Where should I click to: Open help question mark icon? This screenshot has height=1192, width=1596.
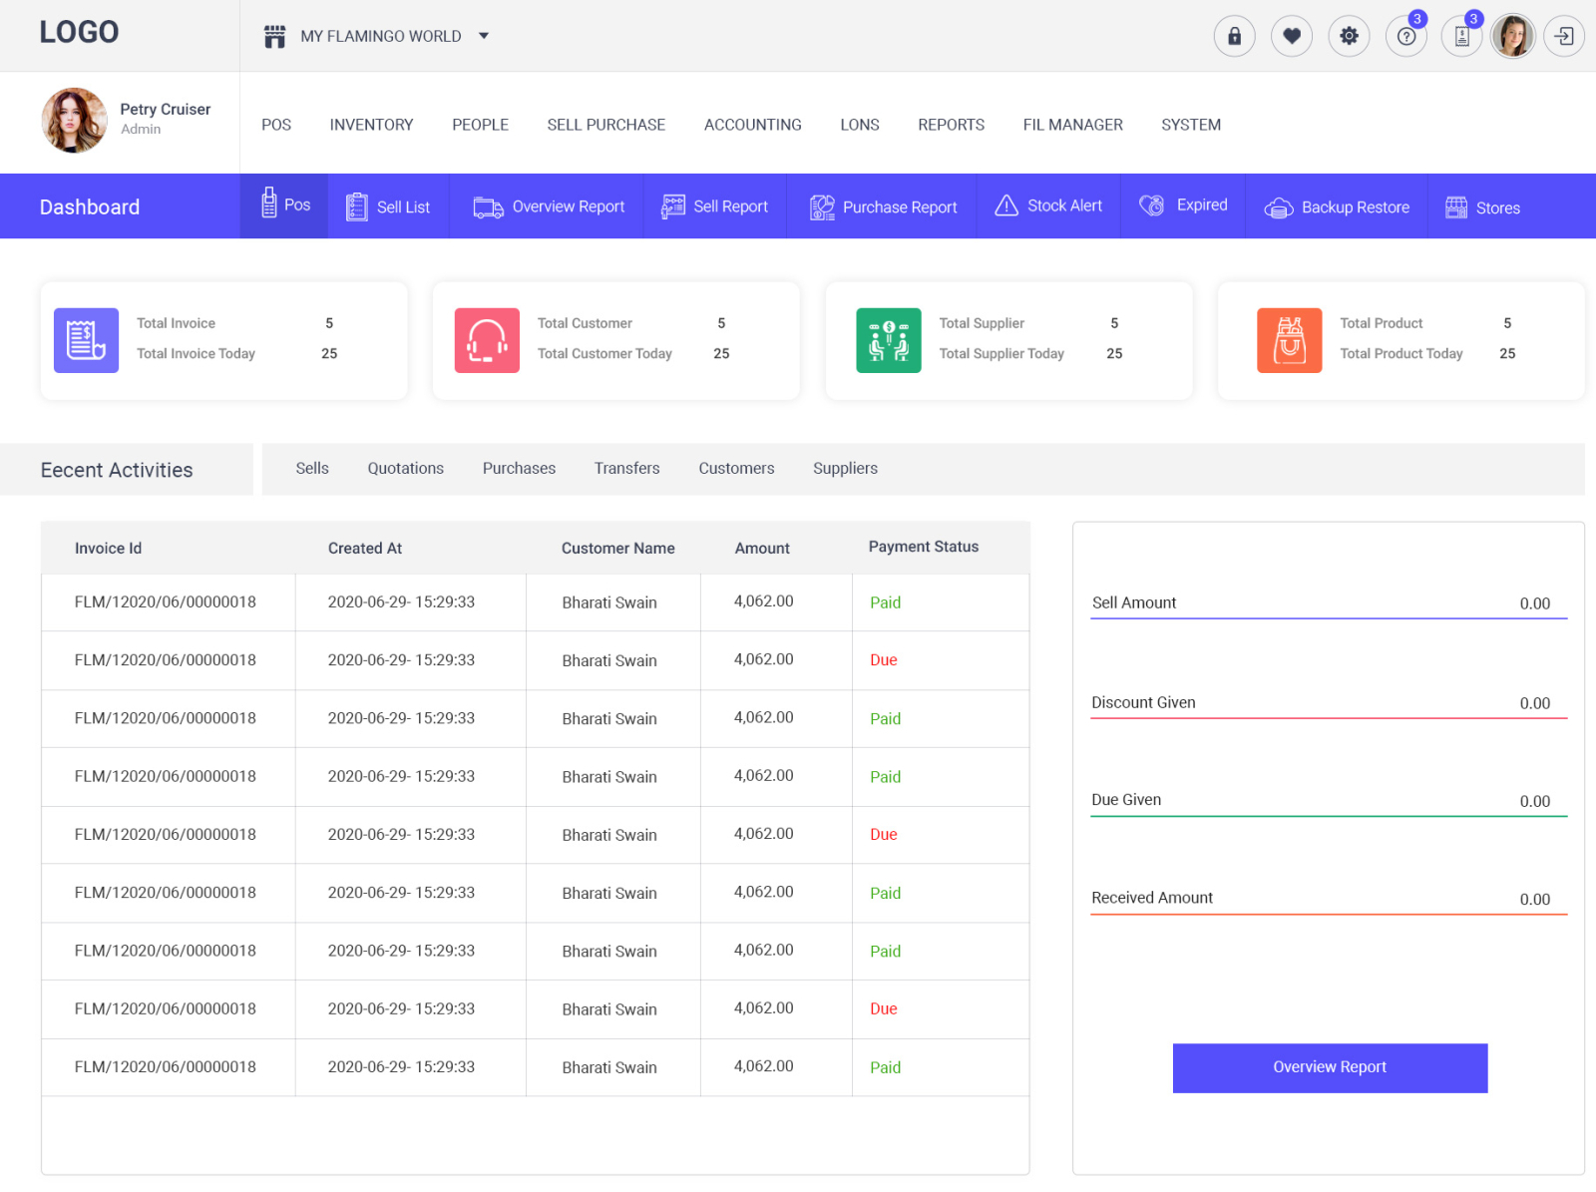1406,36
